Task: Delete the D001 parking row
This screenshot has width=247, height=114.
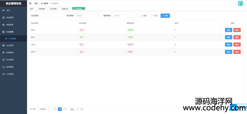Action: [237, 52]
